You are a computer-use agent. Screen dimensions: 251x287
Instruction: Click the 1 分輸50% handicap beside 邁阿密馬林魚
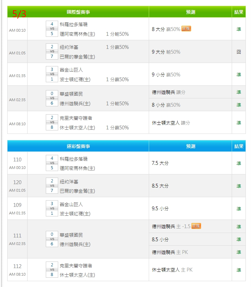117,34
